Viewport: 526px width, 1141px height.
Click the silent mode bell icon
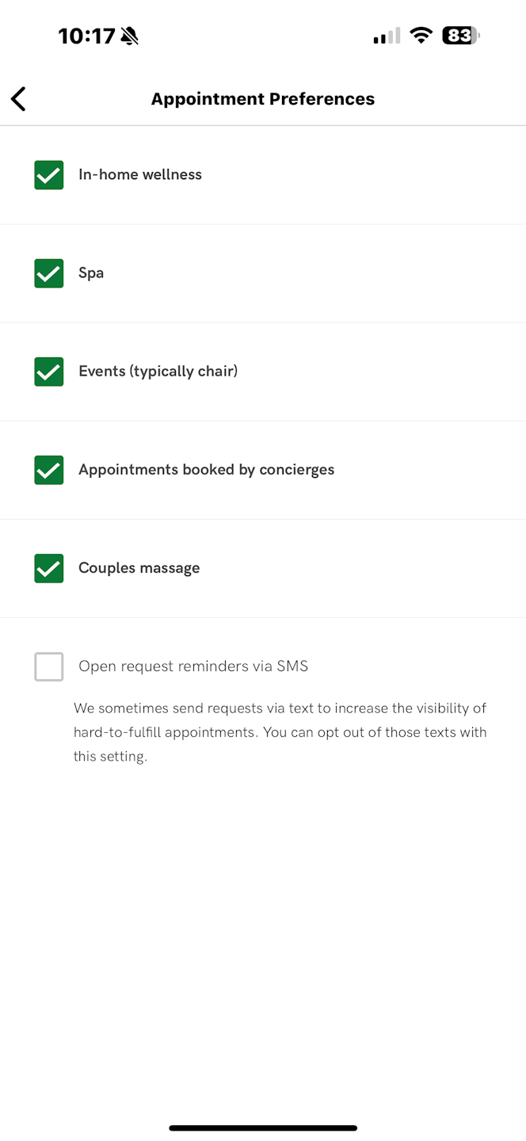[129, 36]
